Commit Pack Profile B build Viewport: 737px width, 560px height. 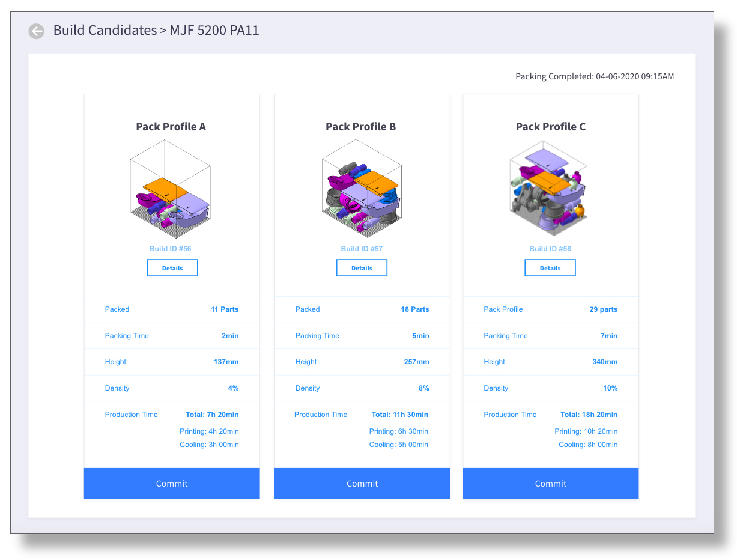[x=362, y=484]
